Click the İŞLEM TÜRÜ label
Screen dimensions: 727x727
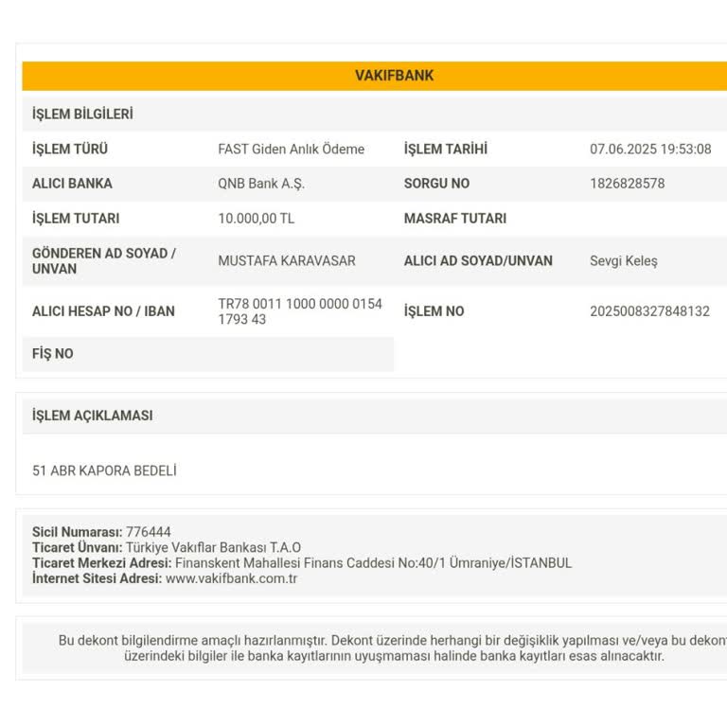point(70,150)
